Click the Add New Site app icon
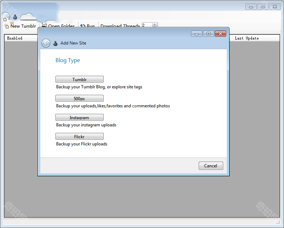284x228 pixels. pos(55,43)
